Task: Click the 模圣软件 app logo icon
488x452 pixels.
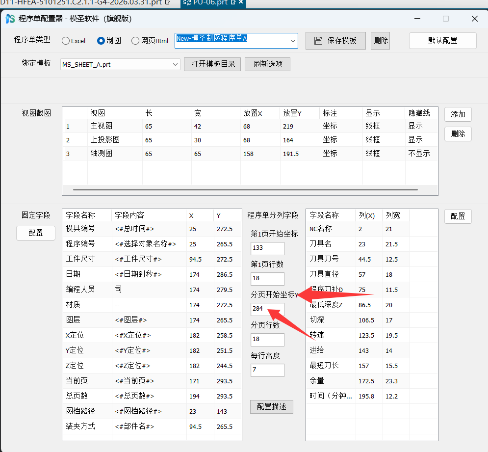Action: 10,19
